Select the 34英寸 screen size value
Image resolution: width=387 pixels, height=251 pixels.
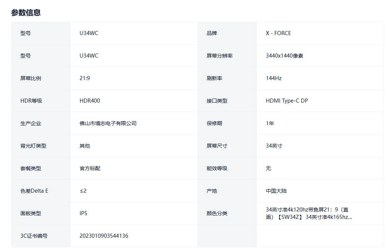pyautogui.click(x=274, y=146)
